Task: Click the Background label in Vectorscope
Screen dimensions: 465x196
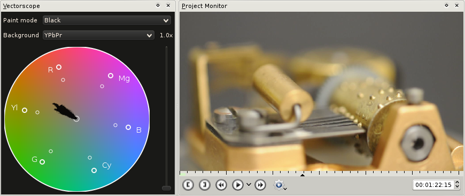Action: (21, 35)
